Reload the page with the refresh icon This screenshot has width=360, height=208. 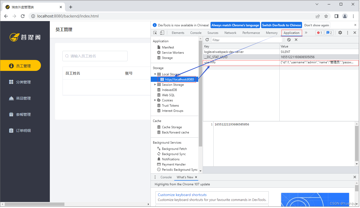tap(23, 16)
